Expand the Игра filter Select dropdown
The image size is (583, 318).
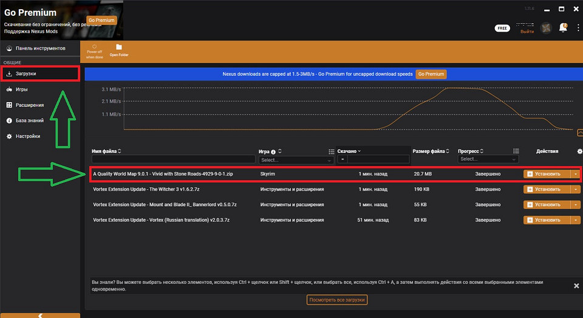pyautogui.click(x=296, y=160)
